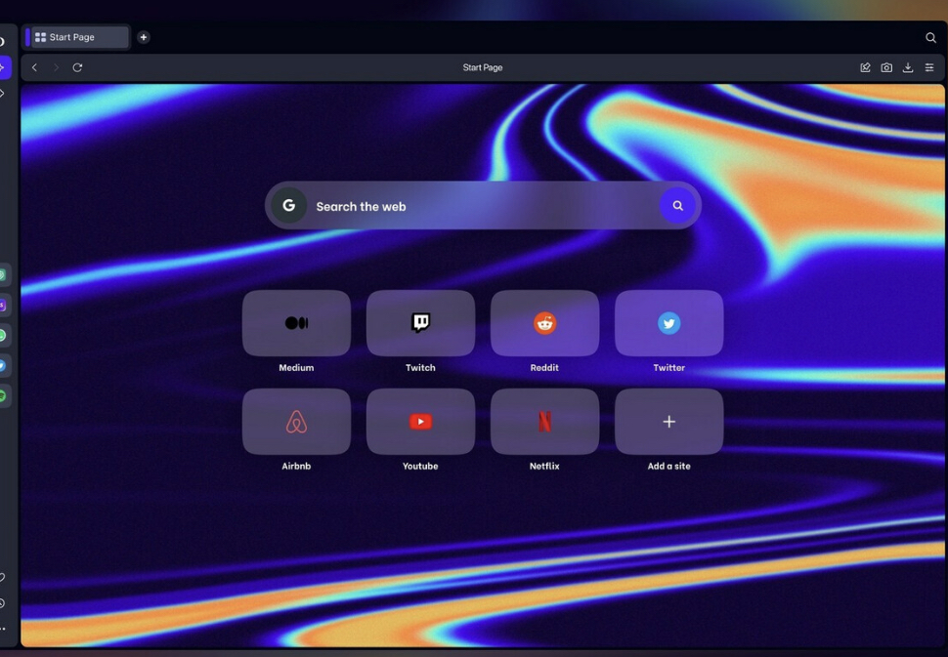Viewport: 948px width, 657px height.
Task: Click the Youtube label text
Action: (x=420, y=467)
